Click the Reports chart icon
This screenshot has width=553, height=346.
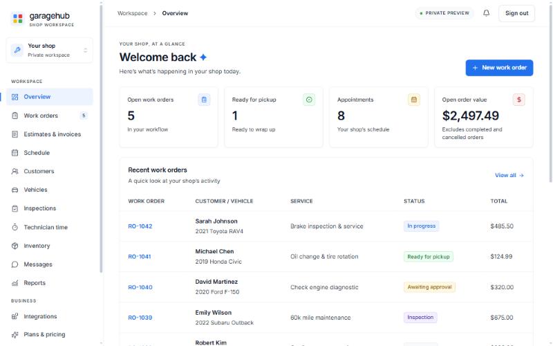[x=15, y=283]
